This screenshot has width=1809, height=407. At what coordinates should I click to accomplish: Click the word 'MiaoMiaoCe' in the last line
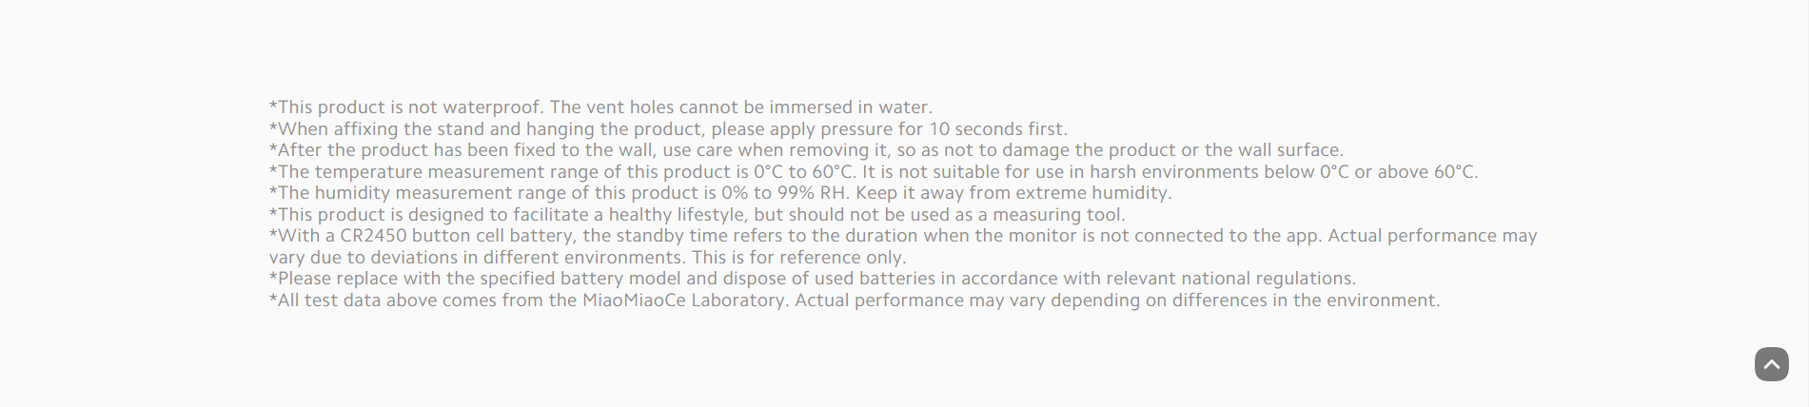tap(634, 300)
